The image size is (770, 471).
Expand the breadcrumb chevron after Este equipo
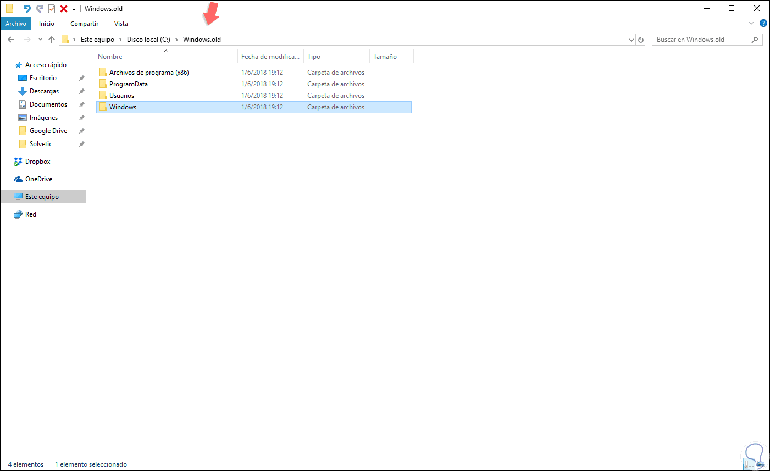click(x=120, y=40)
